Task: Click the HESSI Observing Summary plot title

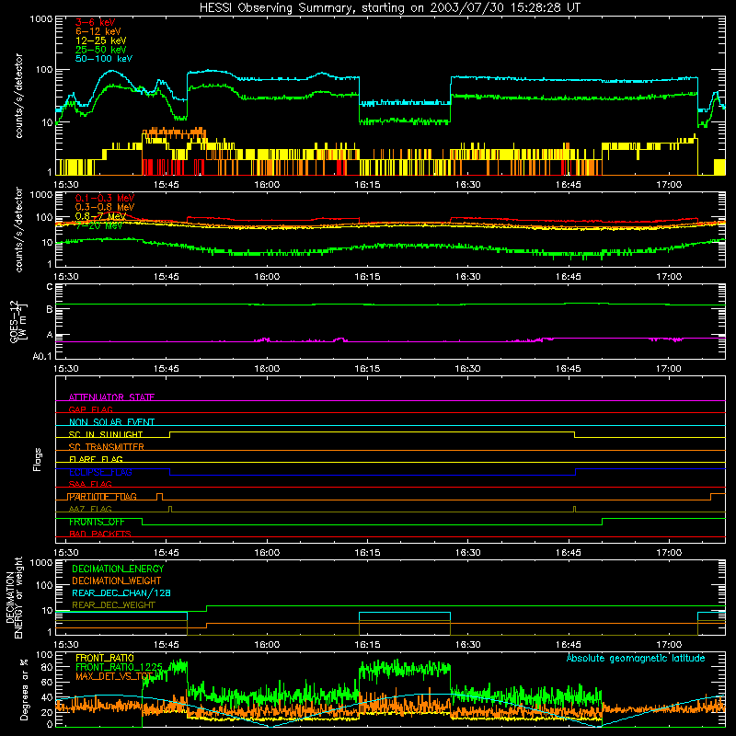Action: [x=390, y=8]
